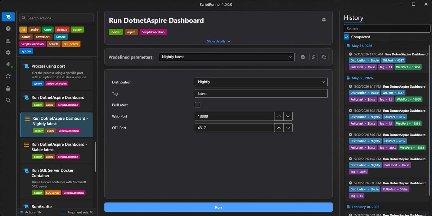Copy parameters with the copy icon
432x216 pixels.
point(314,57)
